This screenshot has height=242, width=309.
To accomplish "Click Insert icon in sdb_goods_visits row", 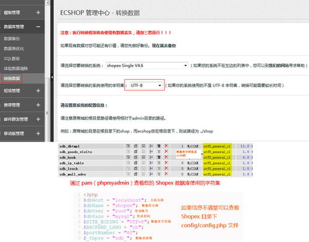I will click(x=151, y=152).
